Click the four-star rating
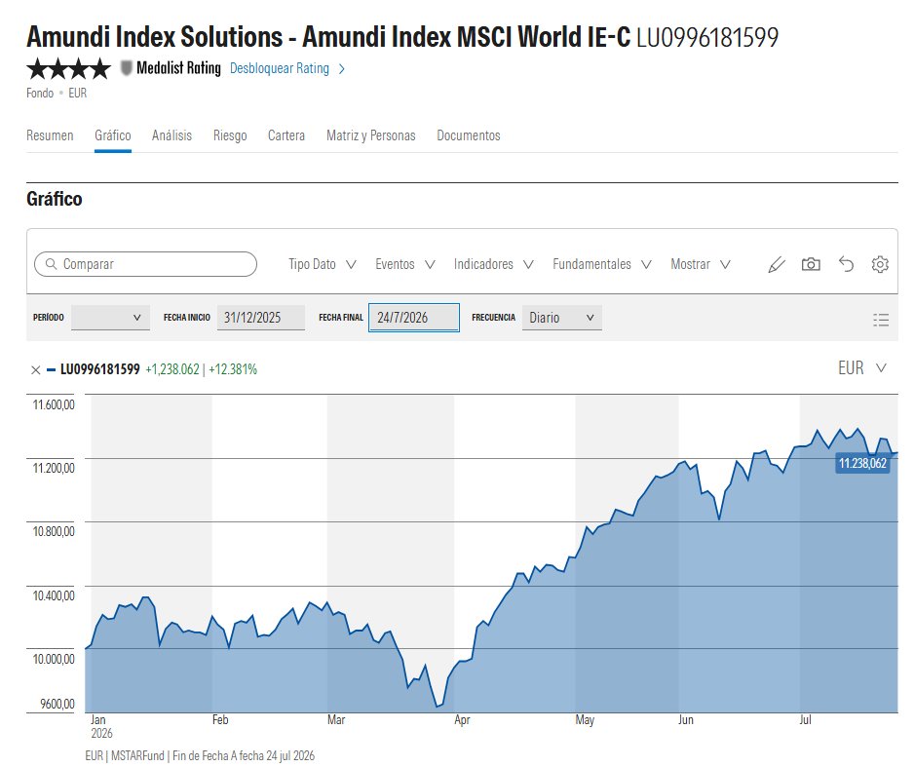This screenshot has height=767, width=914. pos(69,68)
